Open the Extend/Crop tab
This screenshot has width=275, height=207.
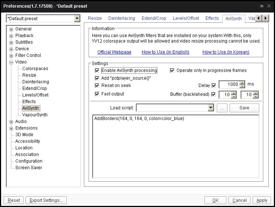(x=154, y=18)
